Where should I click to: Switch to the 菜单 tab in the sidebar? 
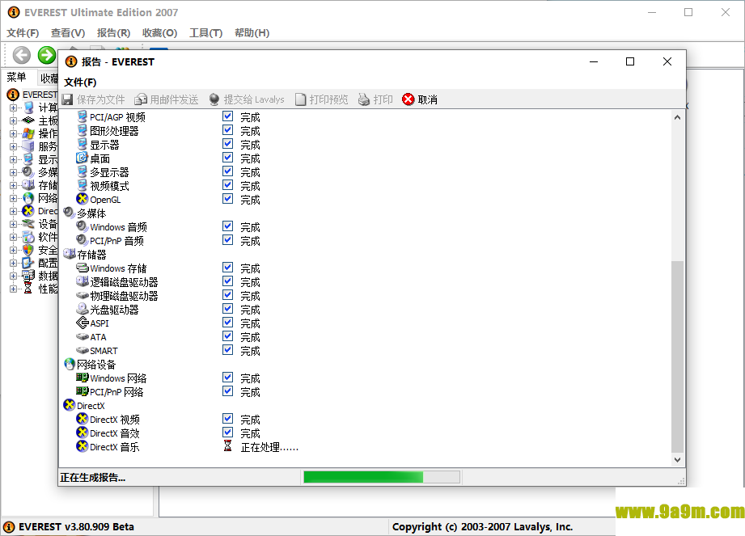[x=17, y=77]
